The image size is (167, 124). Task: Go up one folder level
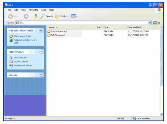click(36, 16)
